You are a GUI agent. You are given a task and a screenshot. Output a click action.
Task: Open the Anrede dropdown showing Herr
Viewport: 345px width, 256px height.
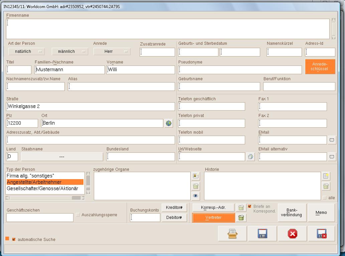tap(112, 51)
